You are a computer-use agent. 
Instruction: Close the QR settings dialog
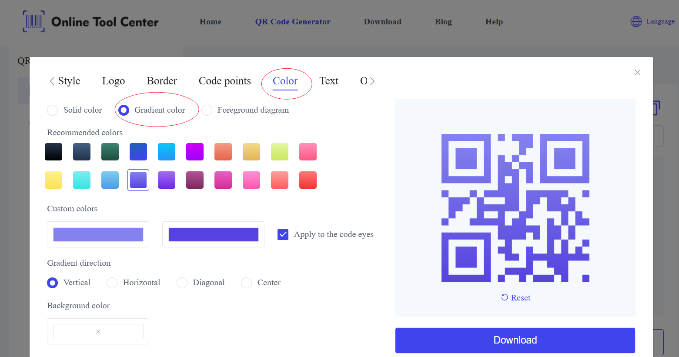637,72
